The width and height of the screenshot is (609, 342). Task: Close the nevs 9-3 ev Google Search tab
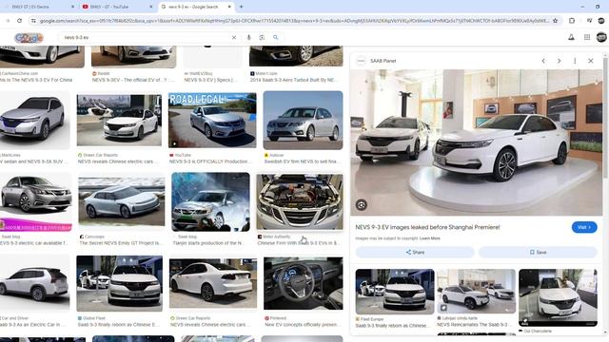(229, 7)
